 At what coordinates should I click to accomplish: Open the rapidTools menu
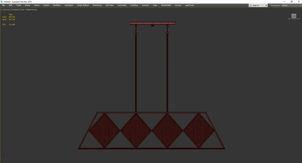189,5
